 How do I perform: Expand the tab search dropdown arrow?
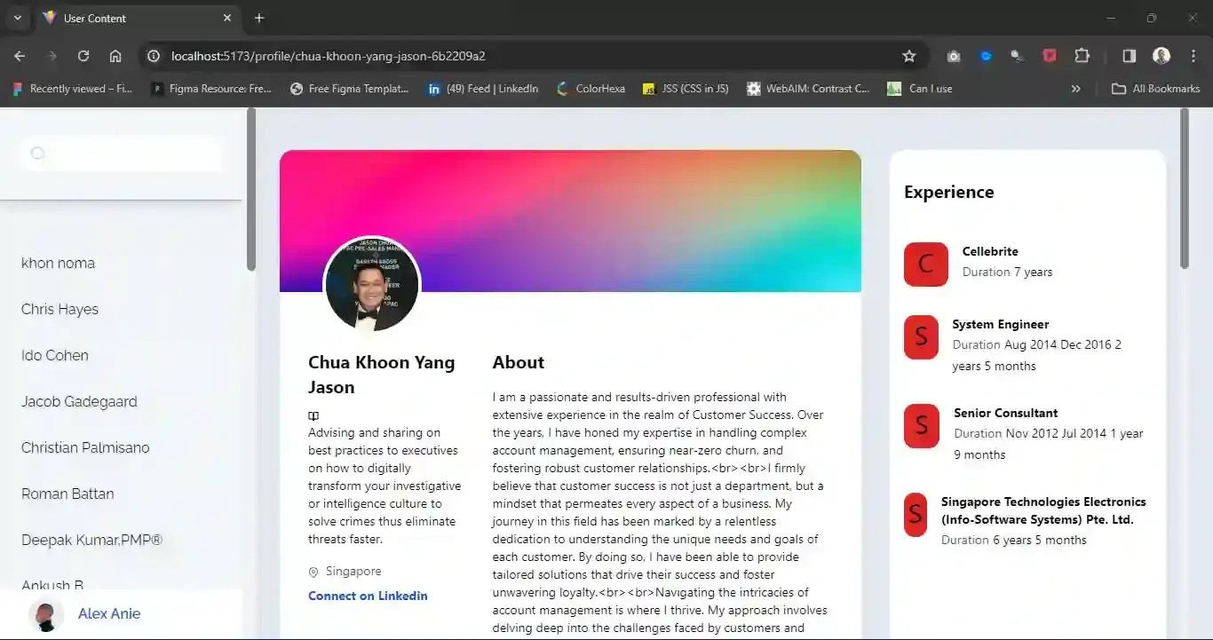coord(17,18)
